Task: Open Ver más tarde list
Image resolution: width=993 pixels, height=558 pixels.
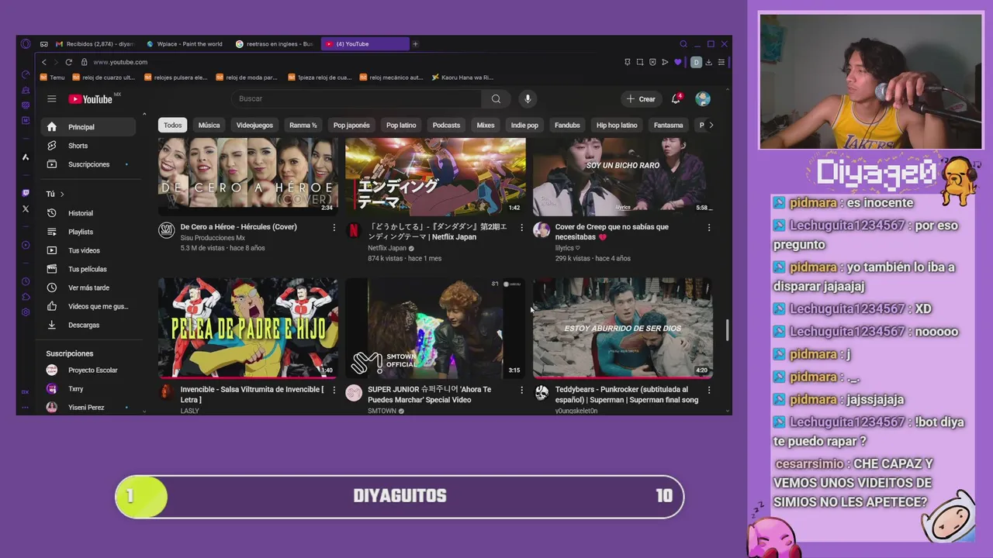Action: coord(88,288)
